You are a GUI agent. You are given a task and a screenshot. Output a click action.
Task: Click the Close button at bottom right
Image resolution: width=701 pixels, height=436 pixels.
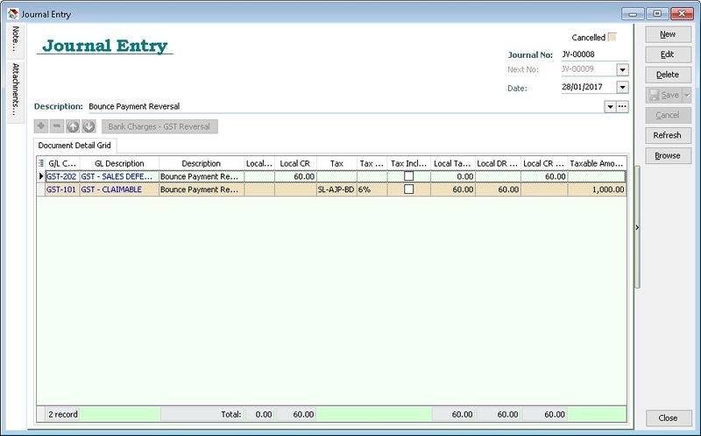[x=668, y=418]
